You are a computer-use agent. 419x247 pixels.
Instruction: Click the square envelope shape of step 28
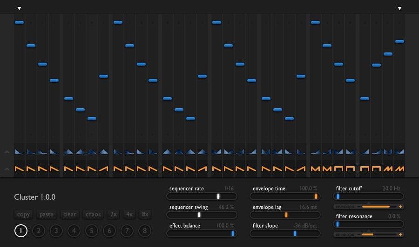pyautogui.click(x=350, y=169)
